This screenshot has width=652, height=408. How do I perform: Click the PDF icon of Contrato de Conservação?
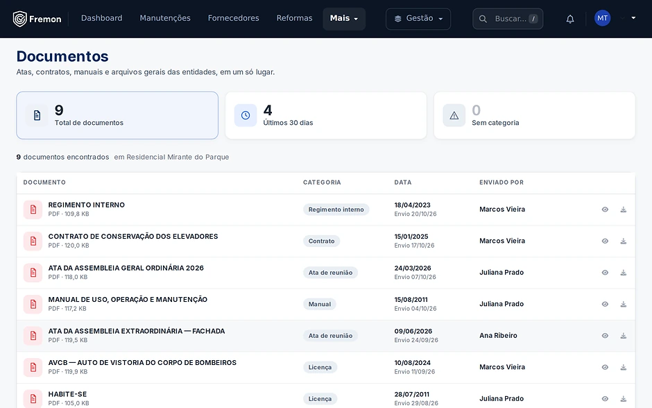[x=33, y=241]
